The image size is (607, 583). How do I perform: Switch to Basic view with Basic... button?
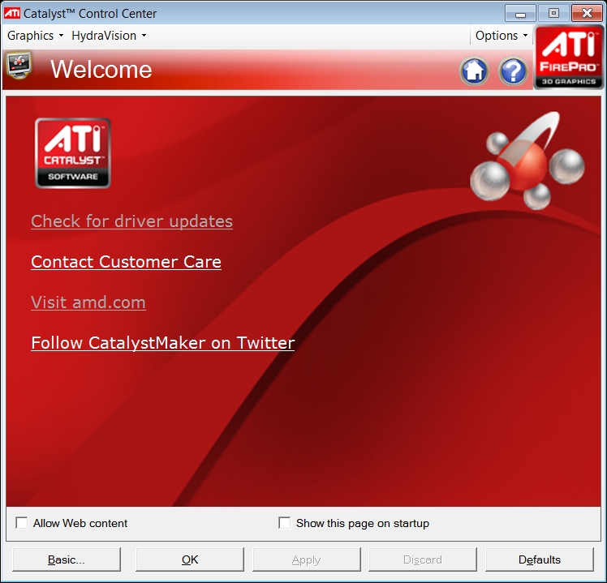pyautogui.click(x=67, y=559)
